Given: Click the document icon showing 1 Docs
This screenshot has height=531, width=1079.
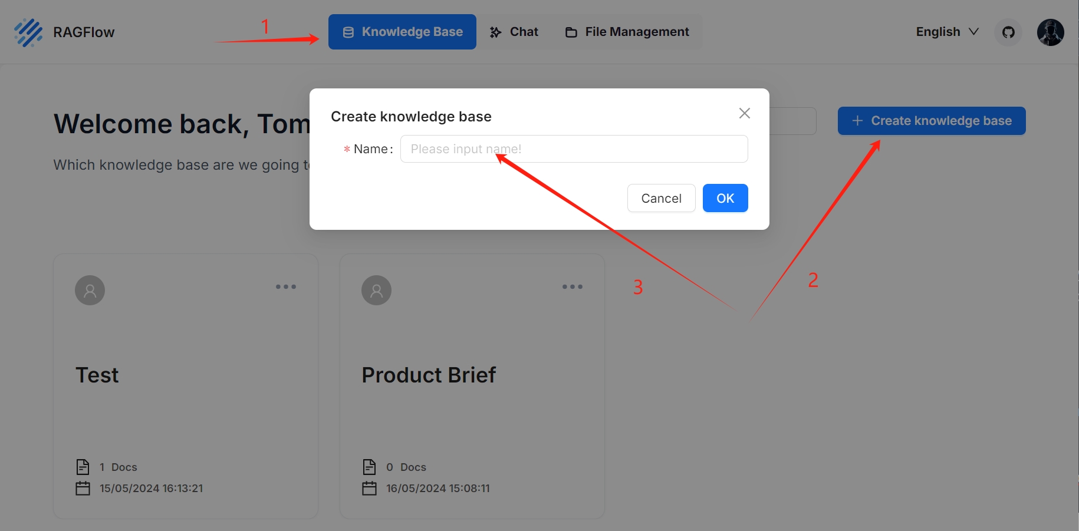Looking at the screenshot, I should (83, 466).
